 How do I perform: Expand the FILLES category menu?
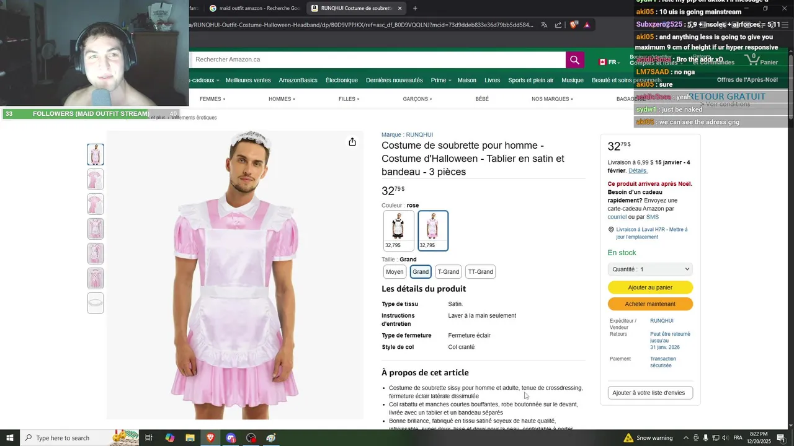349,99
